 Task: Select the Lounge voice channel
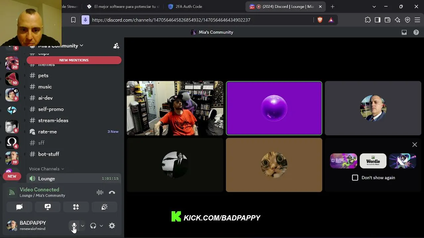point(74,178)
